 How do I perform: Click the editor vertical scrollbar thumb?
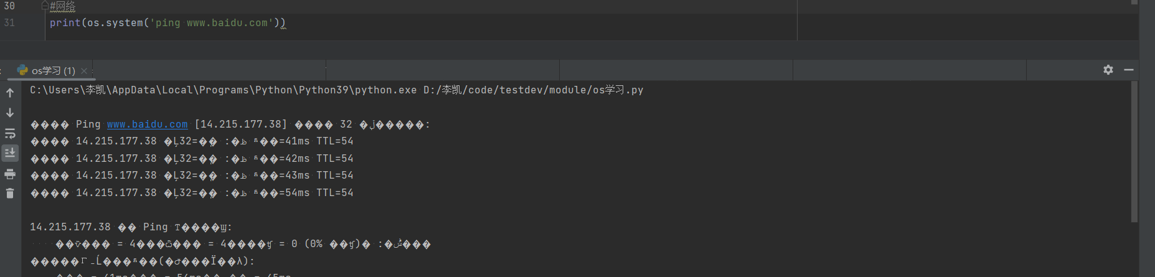(1134, 2)
